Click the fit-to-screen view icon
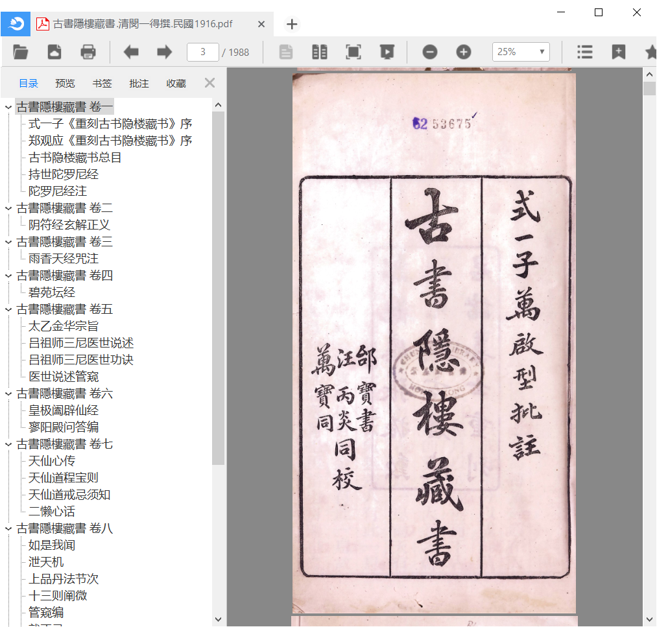The width and height of the screenshot is (657, 627). [x=353, y=52]
